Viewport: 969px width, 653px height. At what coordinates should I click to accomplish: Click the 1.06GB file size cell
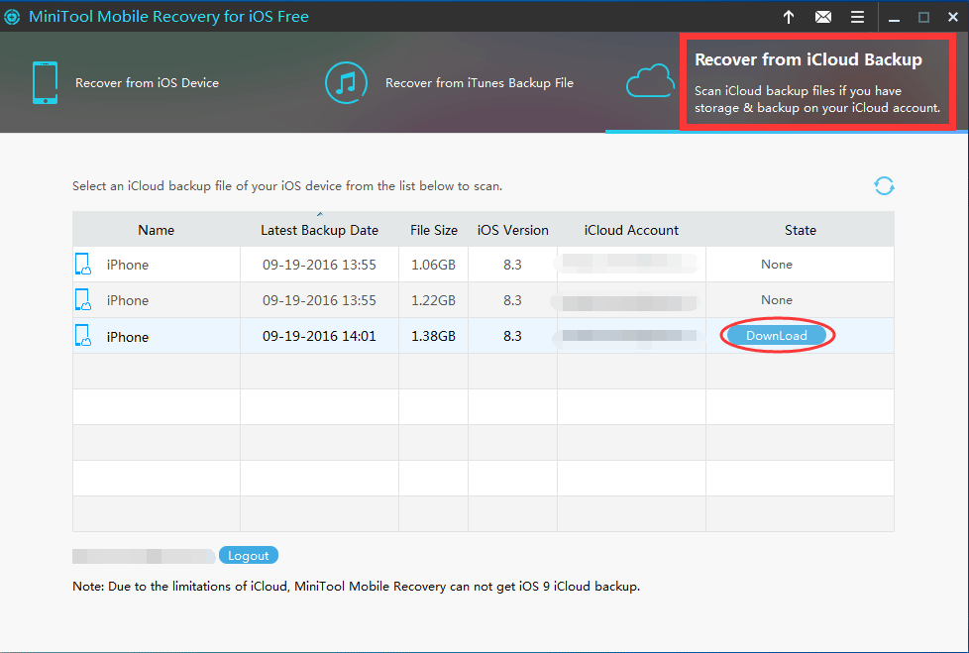[x=434, y=265]
